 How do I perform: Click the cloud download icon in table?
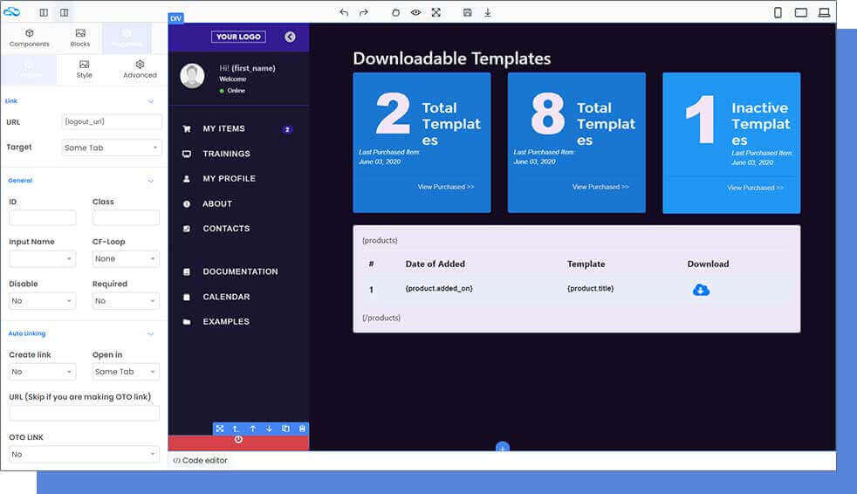click(x=702, y=290)
